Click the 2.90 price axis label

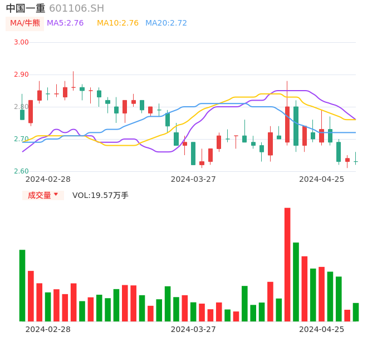pyautogui.click(x=21, y=75)
